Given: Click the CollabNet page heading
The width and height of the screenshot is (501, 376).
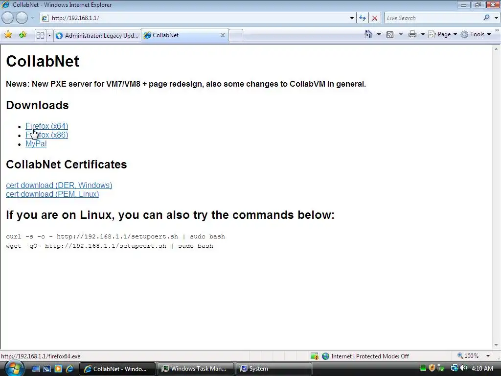Looking at the screenshot, I should (43, 61).
